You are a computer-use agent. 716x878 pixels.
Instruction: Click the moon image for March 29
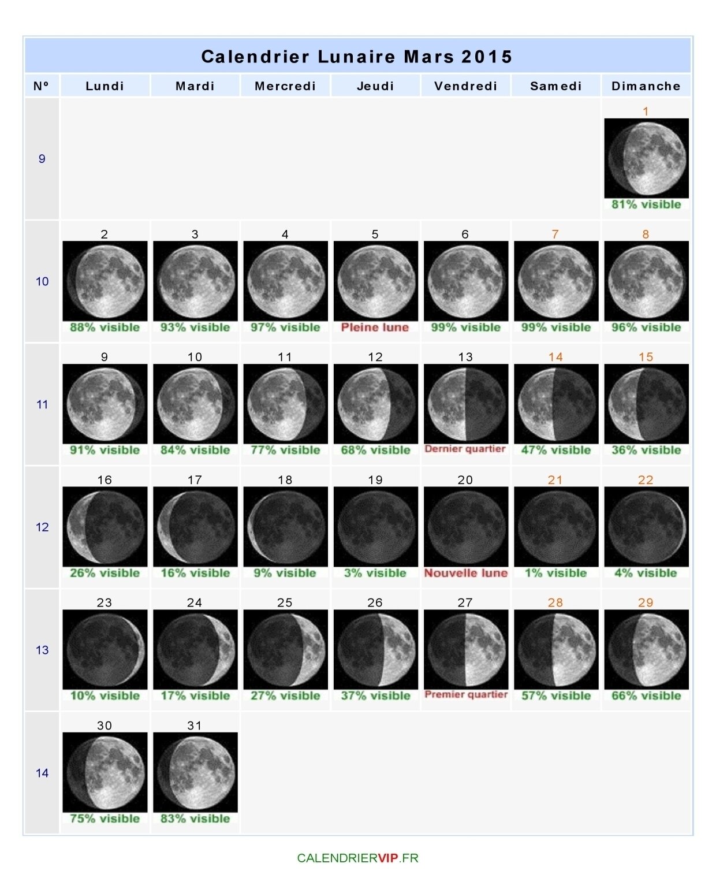[x=646, y=649]
